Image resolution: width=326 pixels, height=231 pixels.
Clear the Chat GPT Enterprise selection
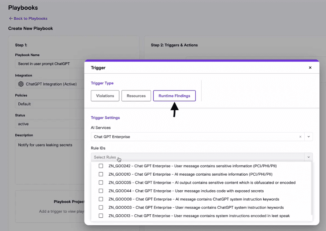pyautogui.click(x=300, y=137)
